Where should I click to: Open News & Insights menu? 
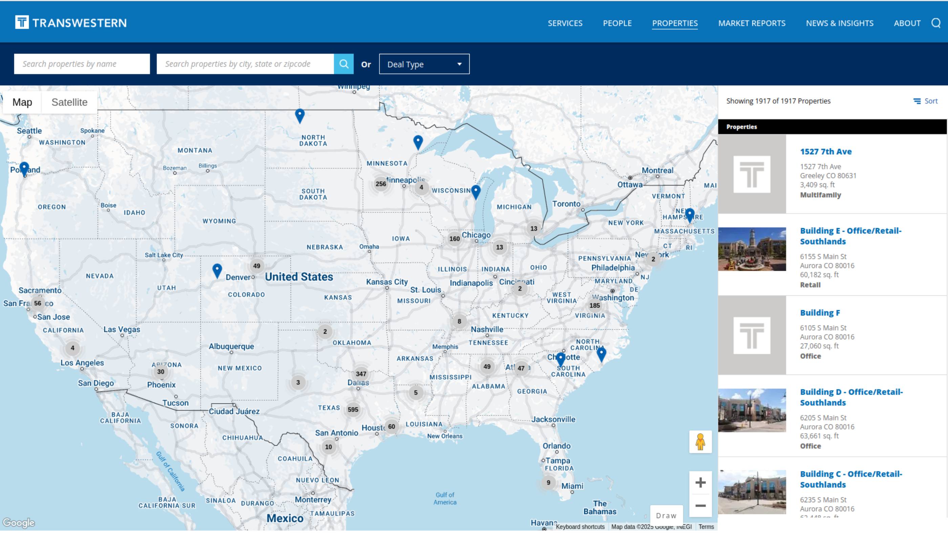click(839, 23)
